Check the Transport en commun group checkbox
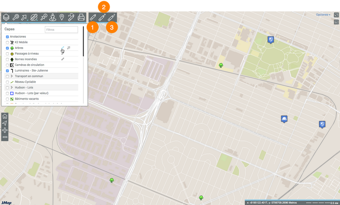The height and width of the screenshot is (205, 340). click(7, 76)
